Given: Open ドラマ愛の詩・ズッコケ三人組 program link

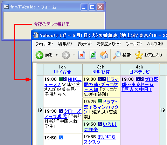Looking at the screenshot, I should point(101,84).
